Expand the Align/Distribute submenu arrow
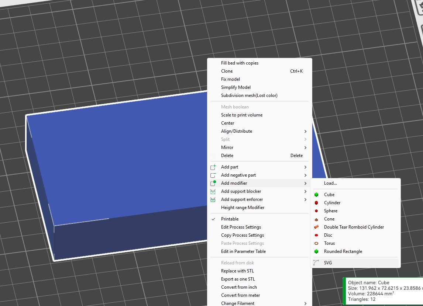Screen dimensions: 423x306 point(305,131)
